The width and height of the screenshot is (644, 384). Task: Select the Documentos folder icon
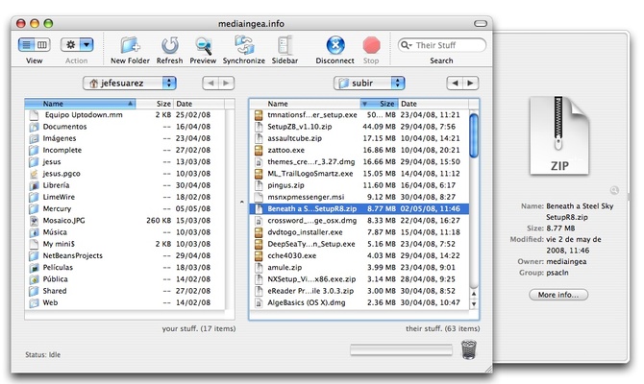34,127
